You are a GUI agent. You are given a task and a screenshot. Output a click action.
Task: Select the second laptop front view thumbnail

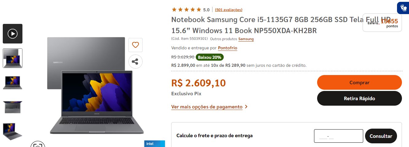pyautogui.click(x=13, y=83)
